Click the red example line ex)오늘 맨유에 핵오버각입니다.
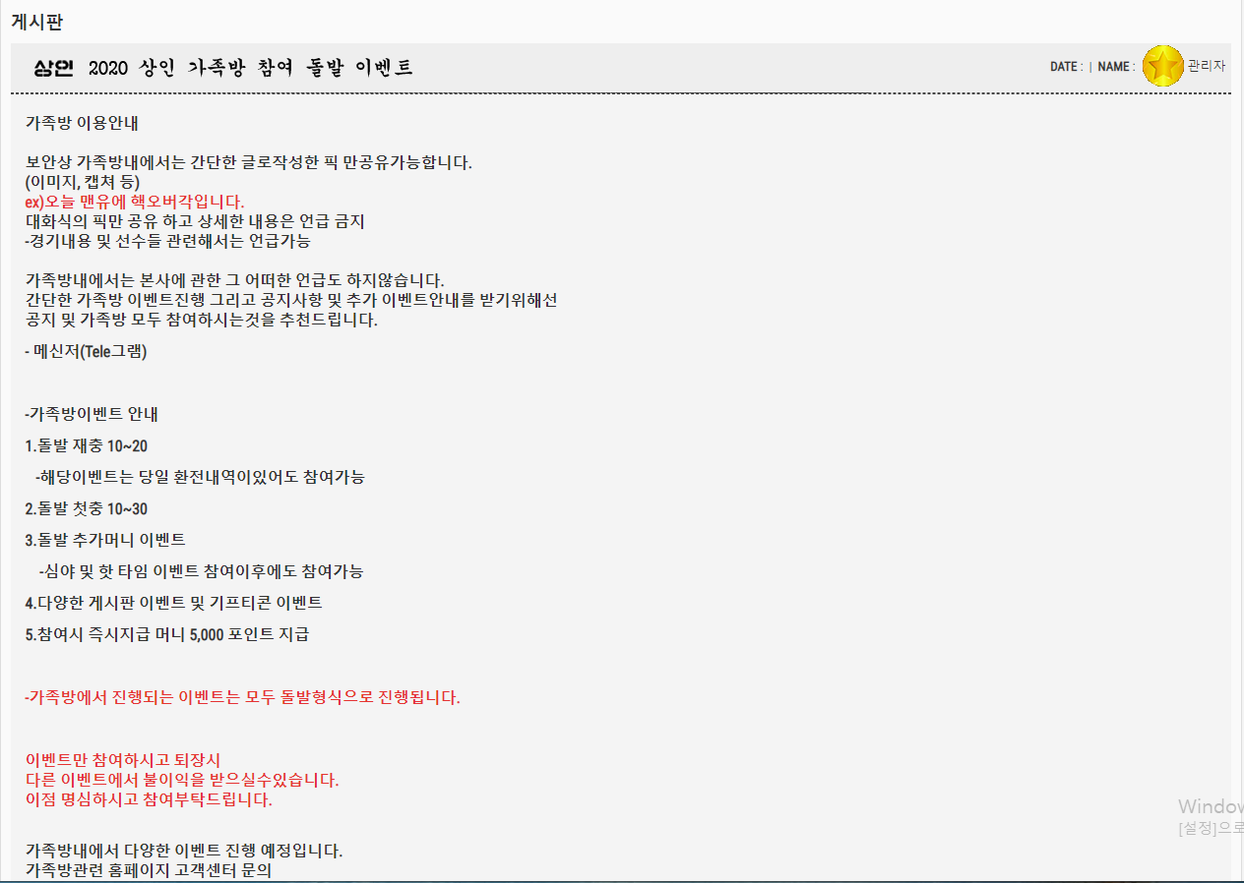 tap(135, 202)
